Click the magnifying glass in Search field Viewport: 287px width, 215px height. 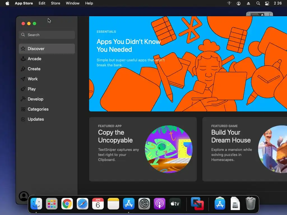point(23,35)
